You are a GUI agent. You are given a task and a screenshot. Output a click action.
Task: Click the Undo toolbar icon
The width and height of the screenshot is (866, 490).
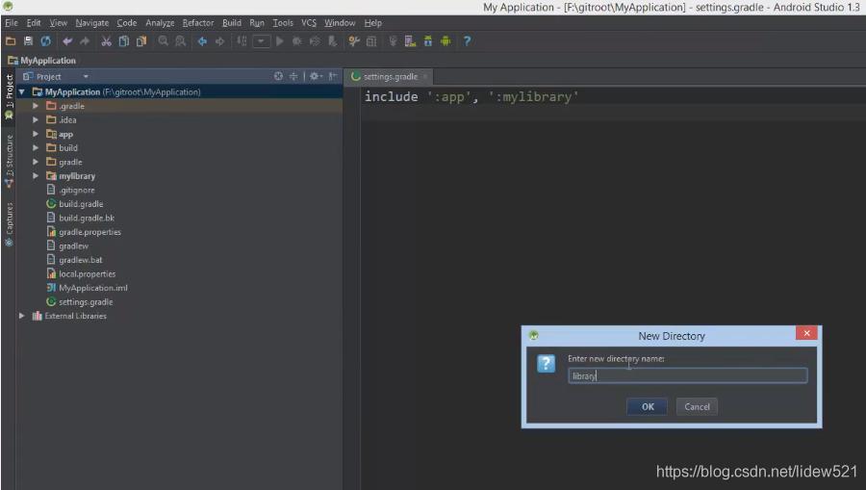[67, 41]
